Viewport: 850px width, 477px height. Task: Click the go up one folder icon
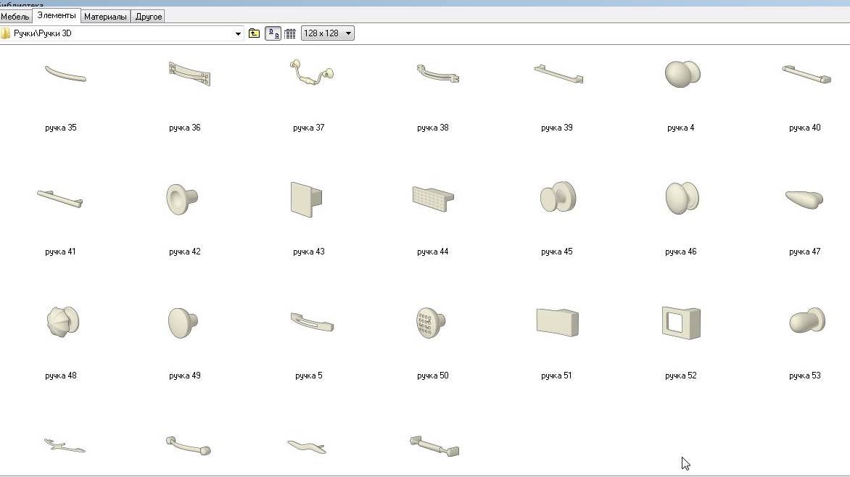point(254,33)
